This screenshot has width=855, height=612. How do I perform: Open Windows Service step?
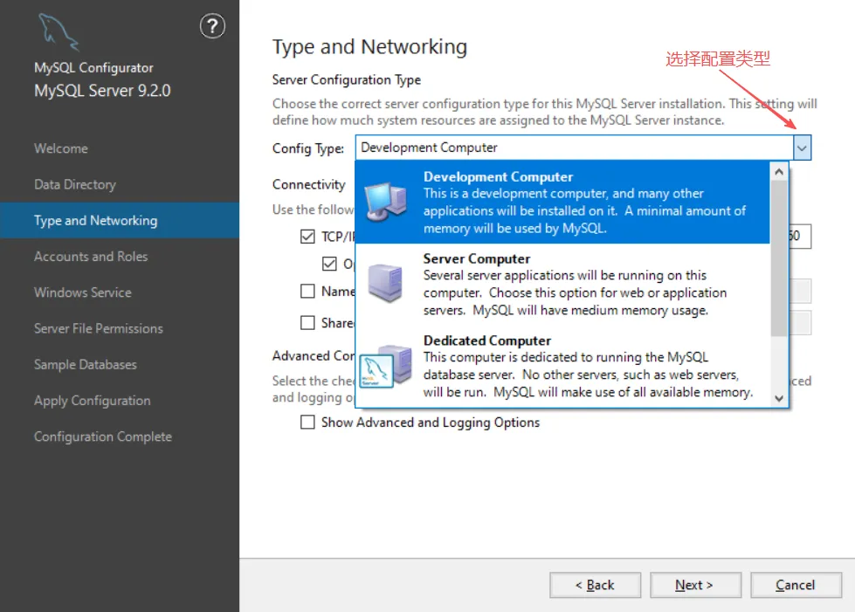[x=82, y=292]
